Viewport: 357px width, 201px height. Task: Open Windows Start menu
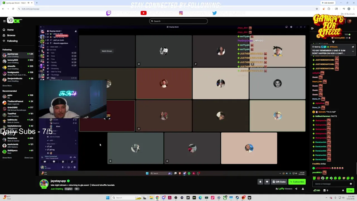(108, 198)
